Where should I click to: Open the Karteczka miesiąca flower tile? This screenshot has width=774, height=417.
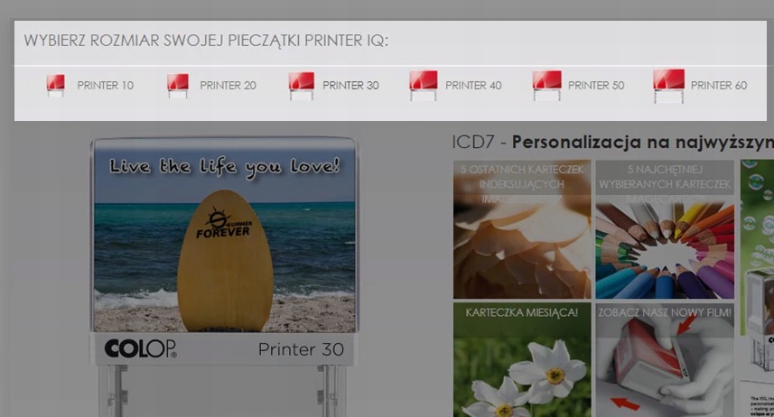tap(522, 360)
